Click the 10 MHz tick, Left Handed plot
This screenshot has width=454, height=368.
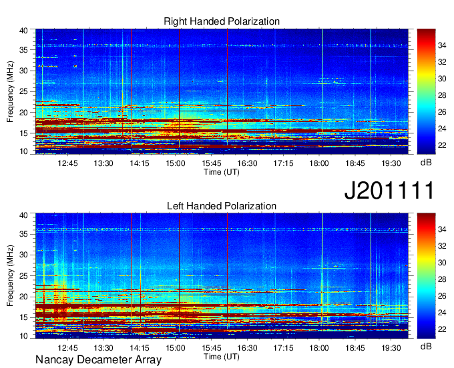24,336
